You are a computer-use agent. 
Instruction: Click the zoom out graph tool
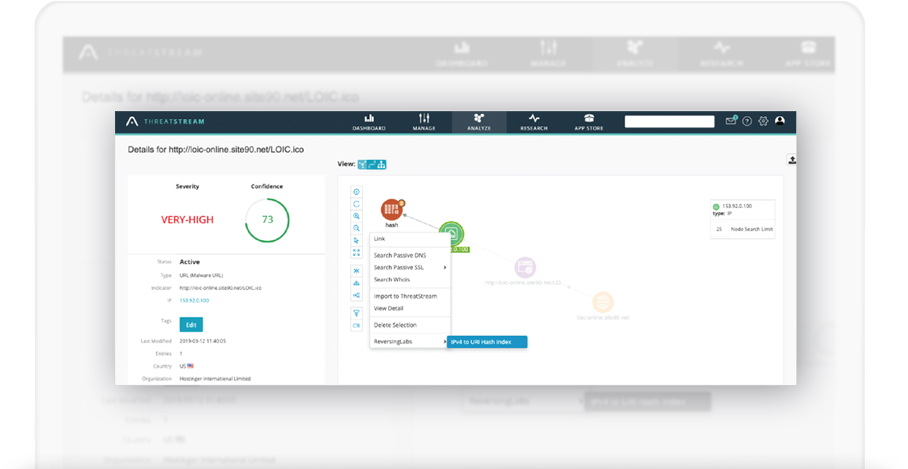pyautogui.click(x=356, y=228)
